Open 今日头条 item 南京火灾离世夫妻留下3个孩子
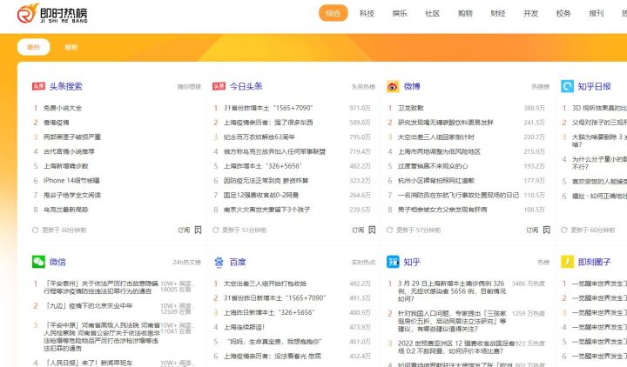The image size is (627, 367). click(266, 210)
